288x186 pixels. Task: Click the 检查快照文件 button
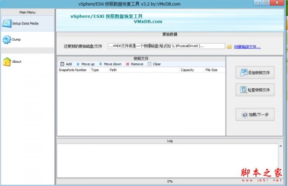click(x=255, y=90)
